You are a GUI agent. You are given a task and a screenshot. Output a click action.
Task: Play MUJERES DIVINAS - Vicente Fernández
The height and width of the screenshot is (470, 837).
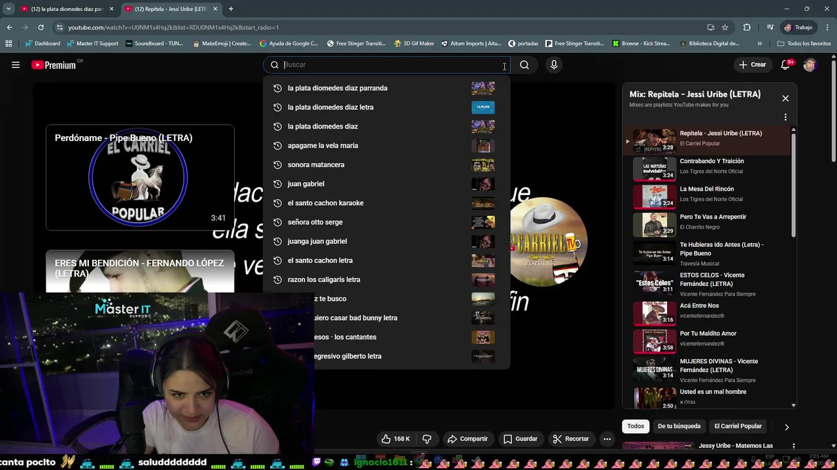click(x=706, y=370)
